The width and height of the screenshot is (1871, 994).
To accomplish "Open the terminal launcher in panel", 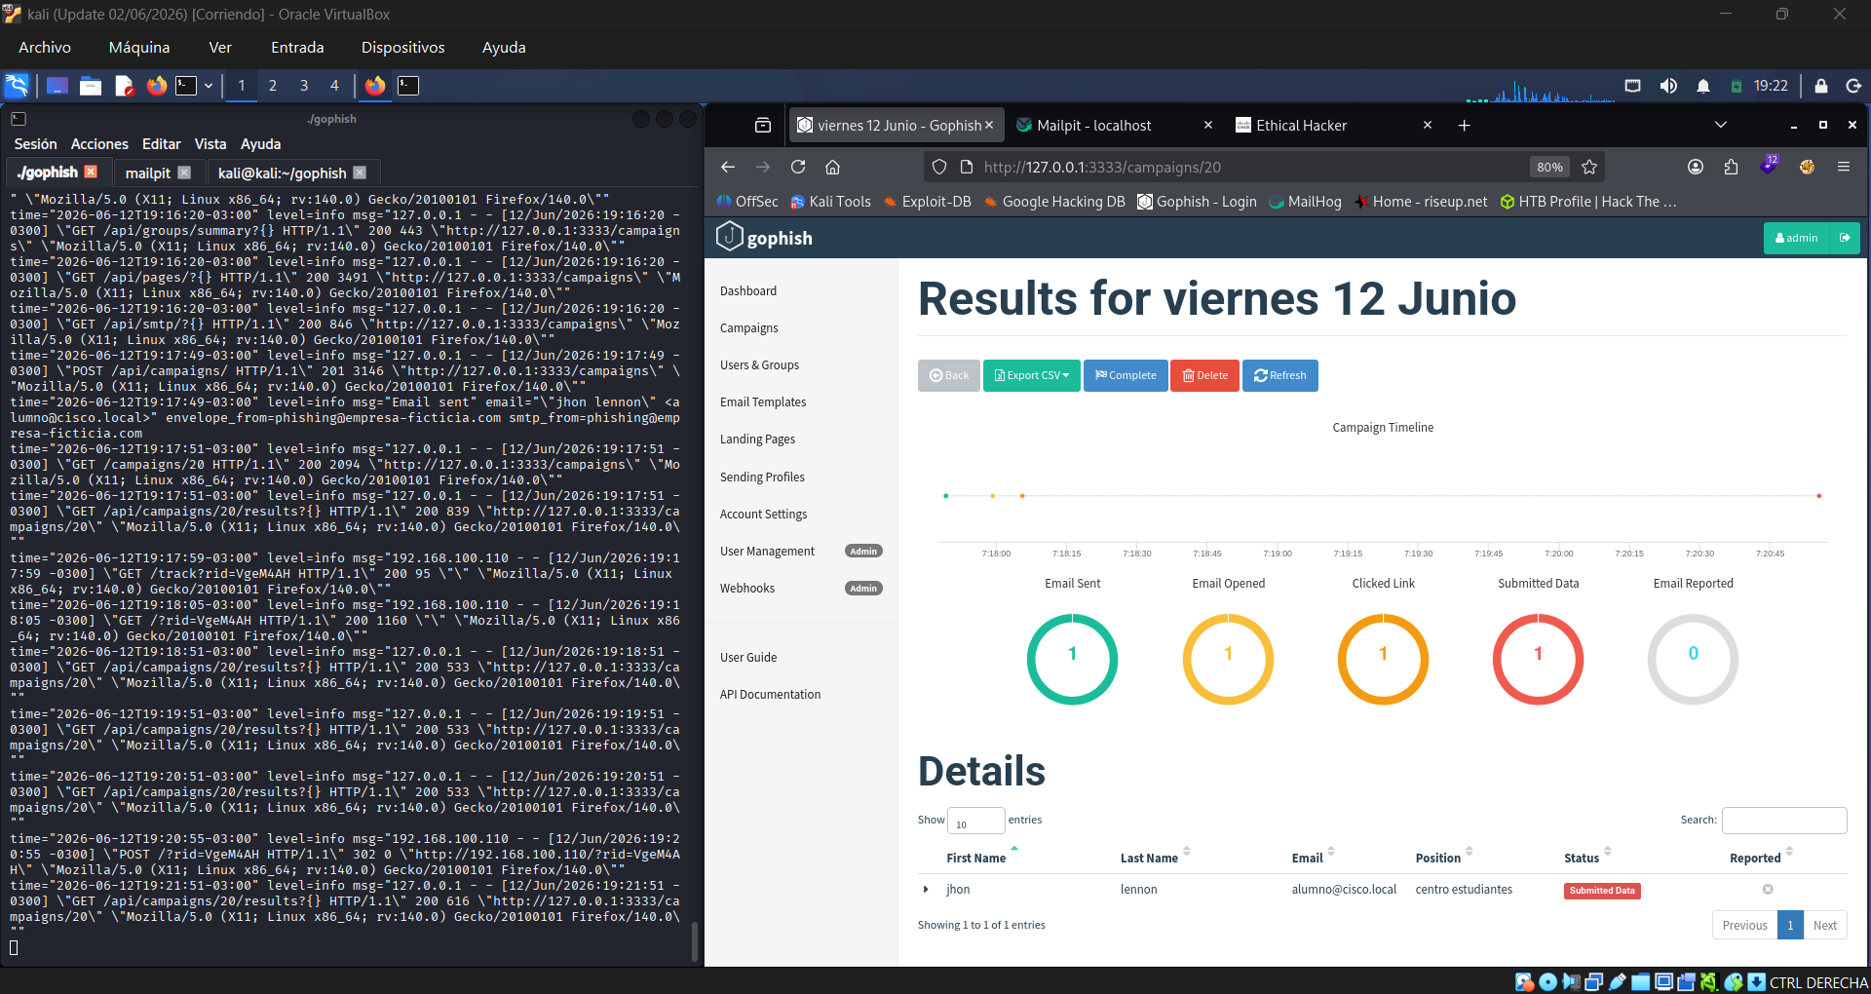I will click(186, 86).
